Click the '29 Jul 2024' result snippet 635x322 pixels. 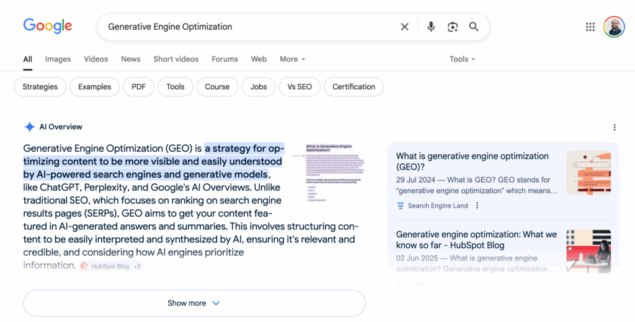(x=477, y=185)
